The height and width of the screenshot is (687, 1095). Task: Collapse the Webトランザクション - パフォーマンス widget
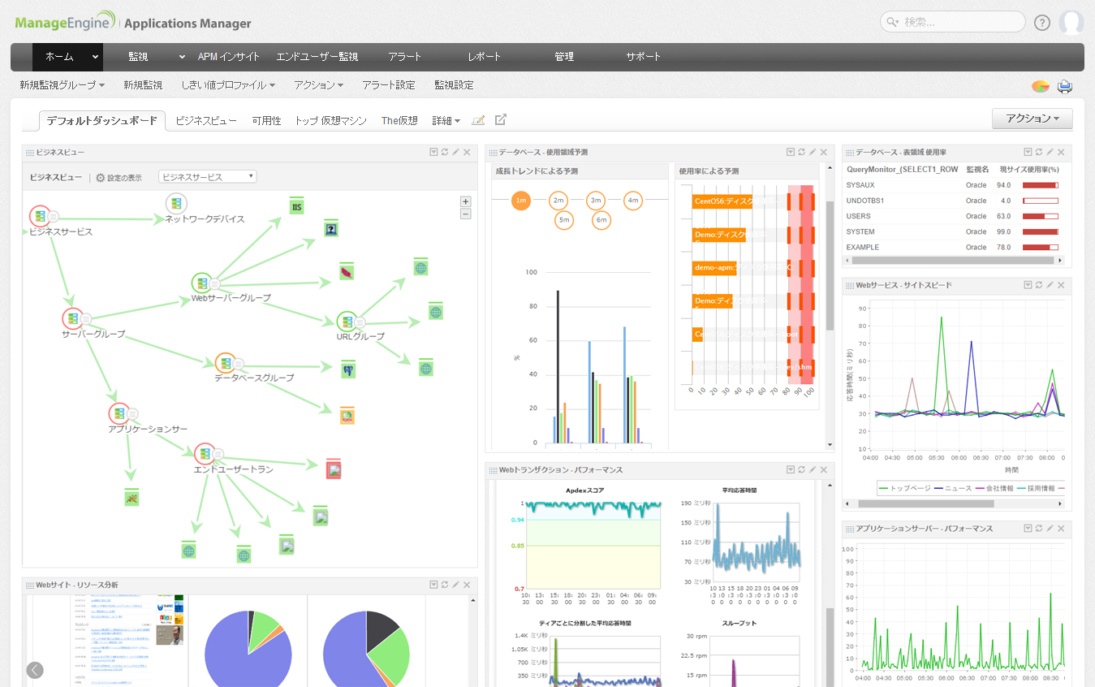(x=791, y=469)
